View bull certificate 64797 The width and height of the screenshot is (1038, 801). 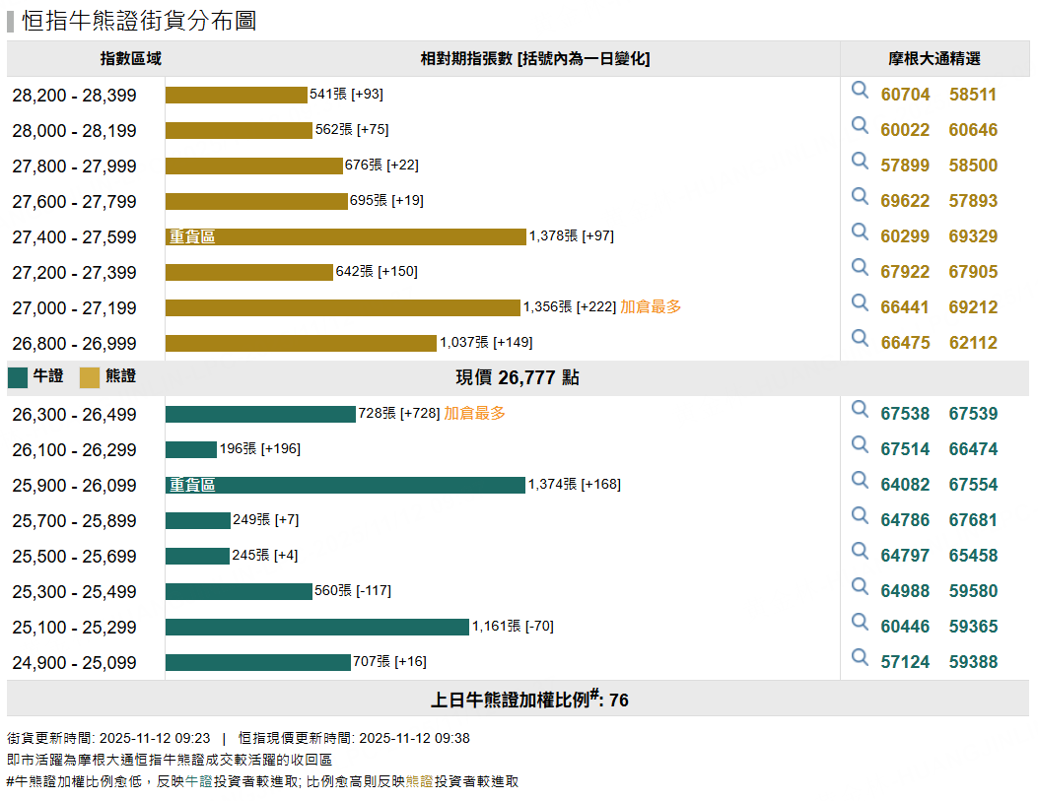point(905,557)
